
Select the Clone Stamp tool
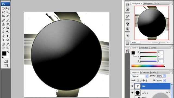3,24
